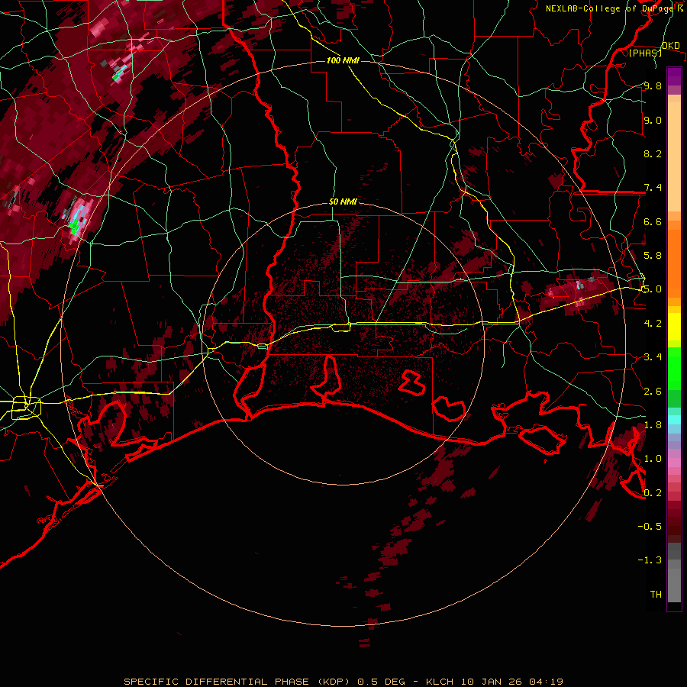The height and width of the screenshot is (687, 687).
Task: Click the -1.3 scale value
Action: [650, 560]
